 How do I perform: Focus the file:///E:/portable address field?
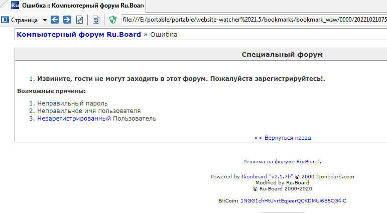[254, 20]
